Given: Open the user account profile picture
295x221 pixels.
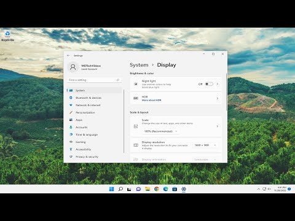Looking at the screenshot, I should click(73, 67).
